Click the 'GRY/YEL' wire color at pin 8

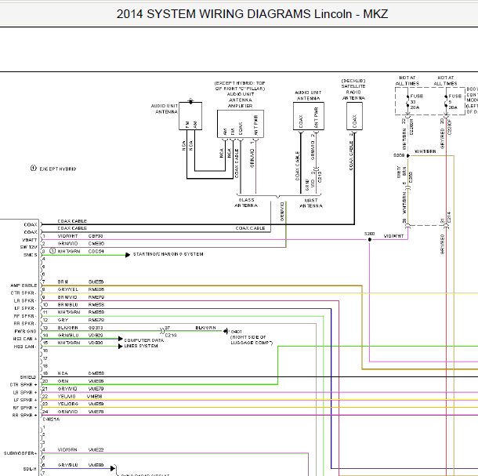68,289
